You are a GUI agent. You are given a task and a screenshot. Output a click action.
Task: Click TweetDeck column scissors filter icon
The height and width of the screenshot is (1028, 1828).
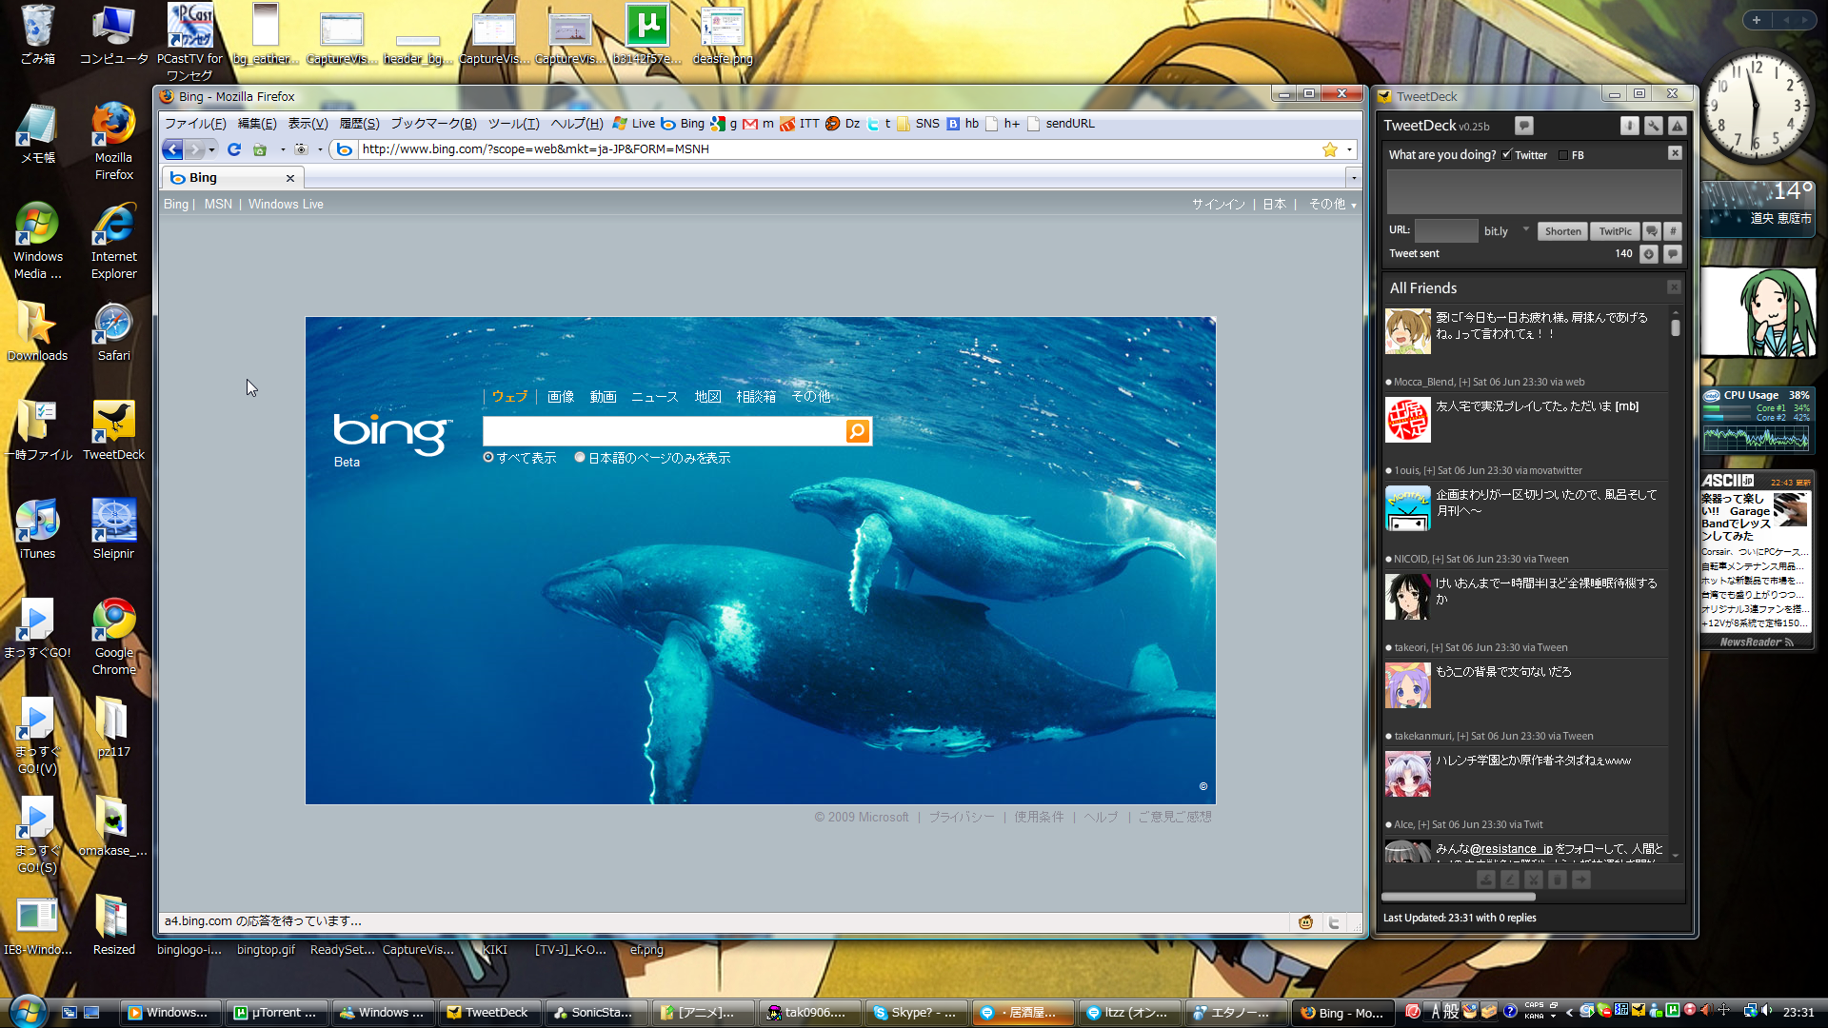[x=1534, y=880]
